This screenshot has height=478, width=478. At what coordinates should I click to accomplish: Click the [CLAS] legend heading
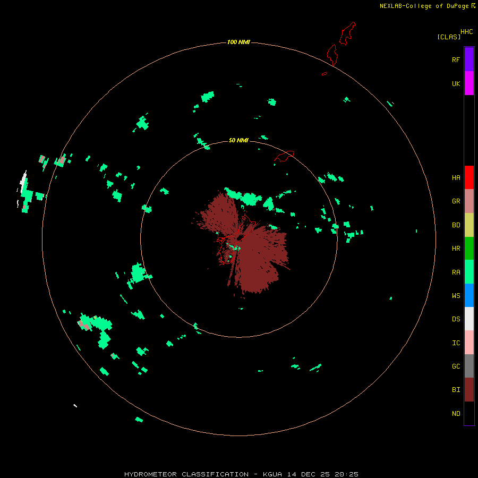click(448, 37)
